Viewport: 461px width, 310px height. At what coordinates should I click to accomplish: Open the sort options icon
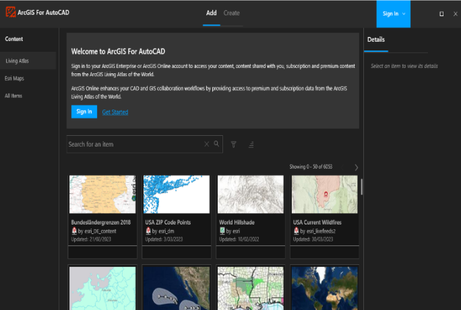(x=251, y=144)
